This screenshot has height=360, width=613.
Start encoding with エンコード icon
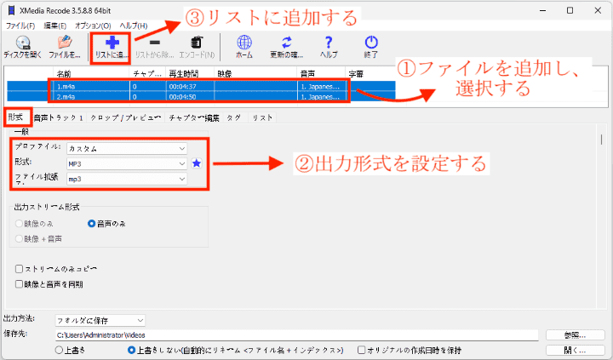coord(197,47)
